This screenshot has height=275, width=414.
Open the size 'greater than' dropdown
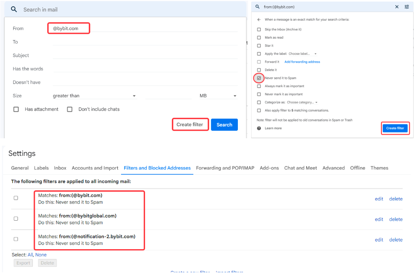click(x=95, y=96)
